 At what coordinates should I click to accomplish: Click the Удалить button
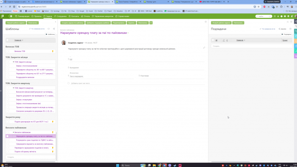pos(131,23)
